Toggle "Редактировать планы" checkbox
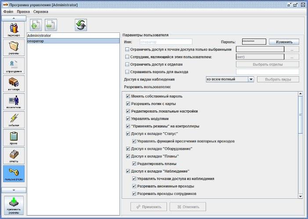Image resolution: width=308 pixels, height=219 pixels. 134,163
